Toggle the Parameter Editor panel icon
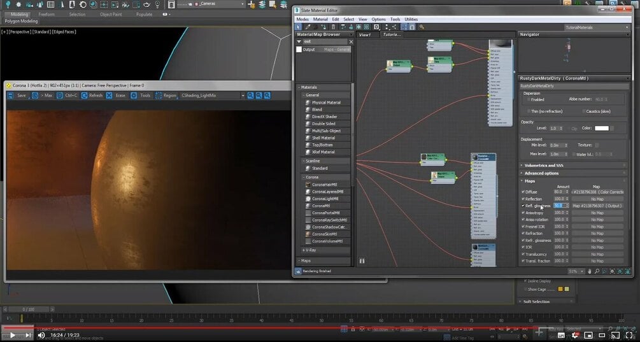The height and width of the screenshot is (342, 640). click(x=412, y=27)
